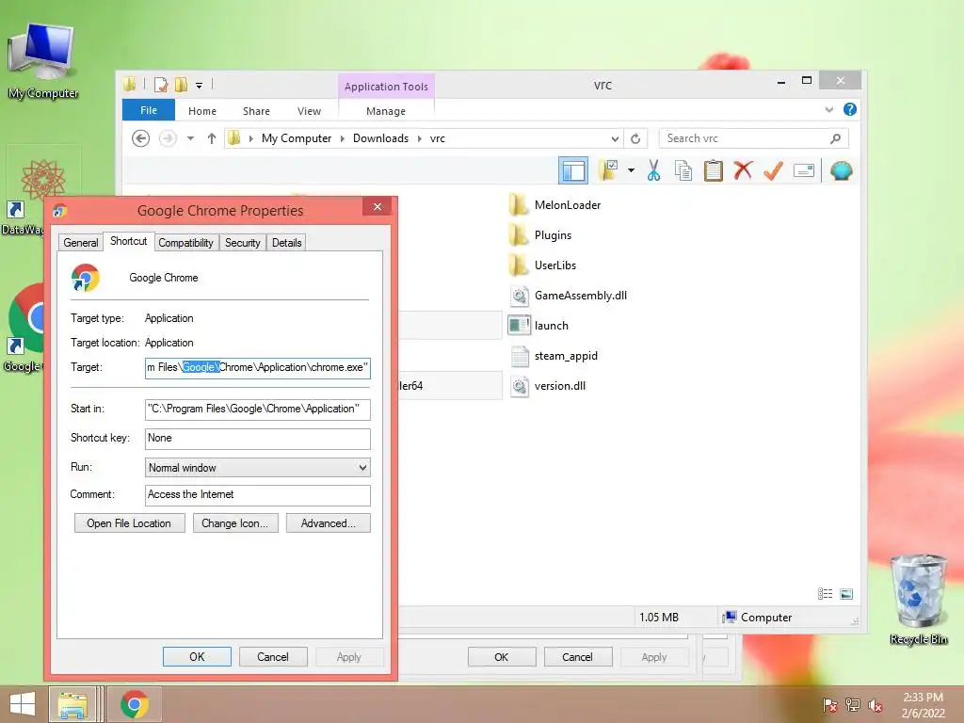Click the Paste clipboard toolbar icon

pyautogui.click(x=714, y=171)
